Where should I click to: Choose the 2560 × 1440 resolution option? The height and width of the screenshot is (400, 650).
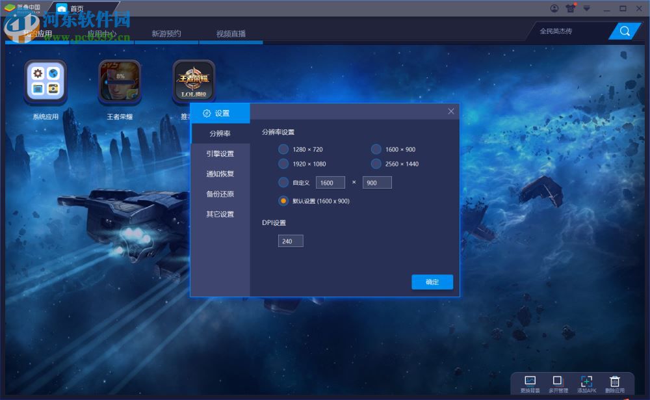tap(376, 164)
